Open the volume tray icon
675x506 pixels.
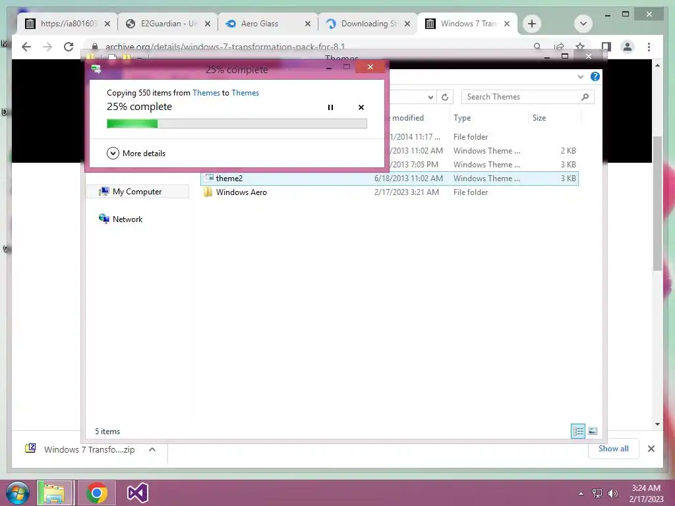(612, 493)
